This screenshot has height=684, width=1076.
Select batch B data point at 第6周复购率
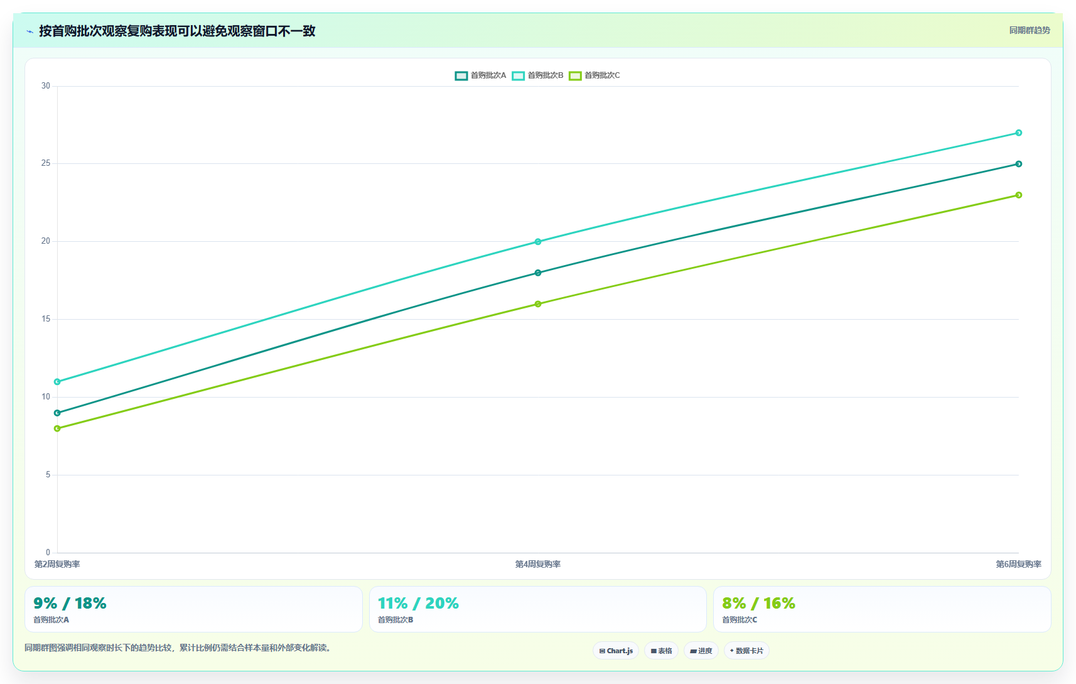[x=1019, y=133]
